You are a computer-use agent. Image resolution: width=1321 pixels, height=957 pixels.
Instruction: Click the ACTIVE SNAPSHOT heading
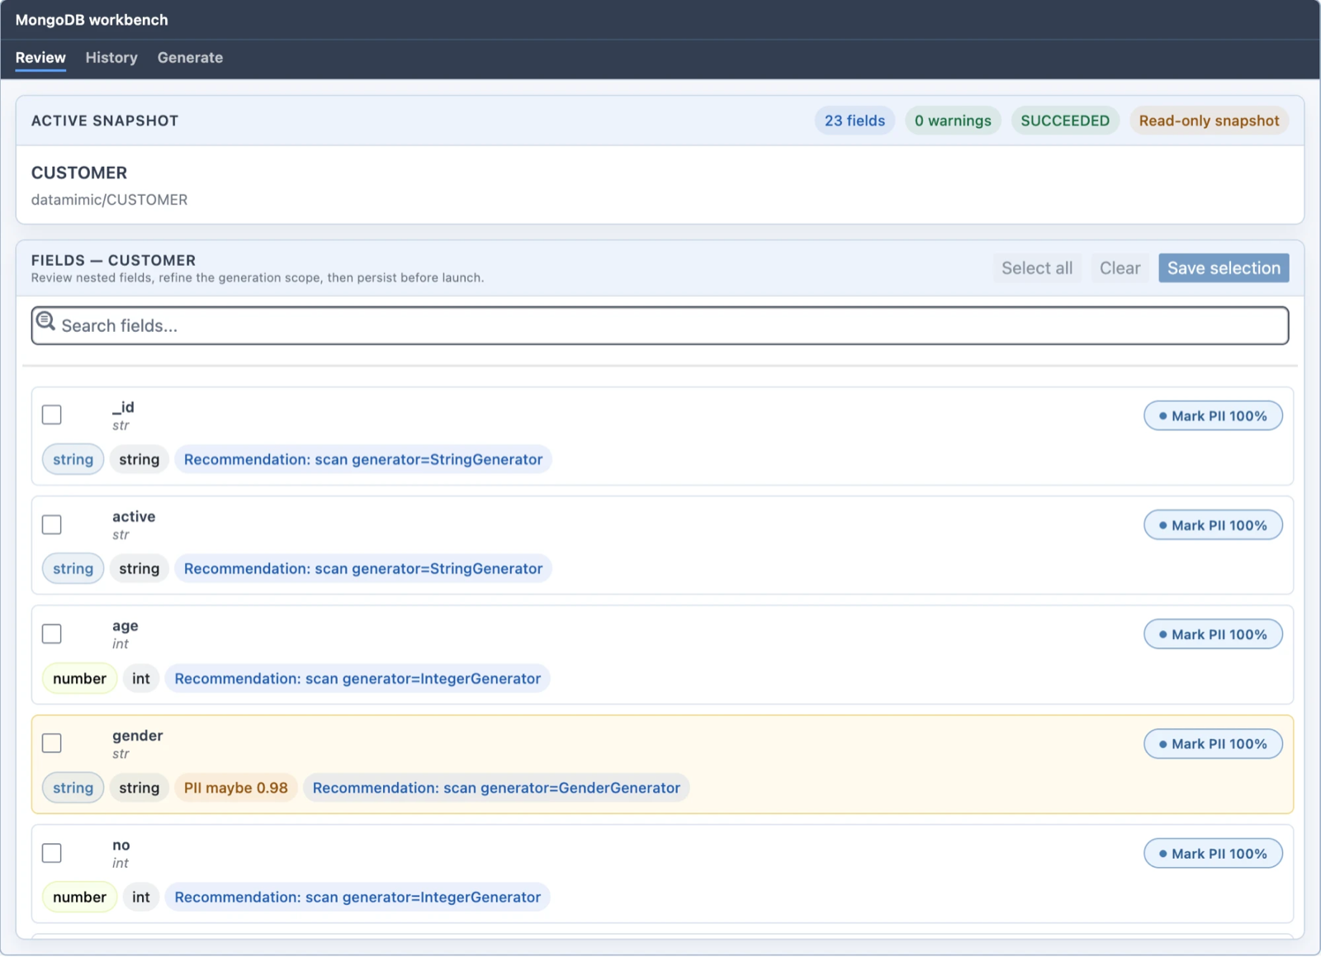pos(105,121)
